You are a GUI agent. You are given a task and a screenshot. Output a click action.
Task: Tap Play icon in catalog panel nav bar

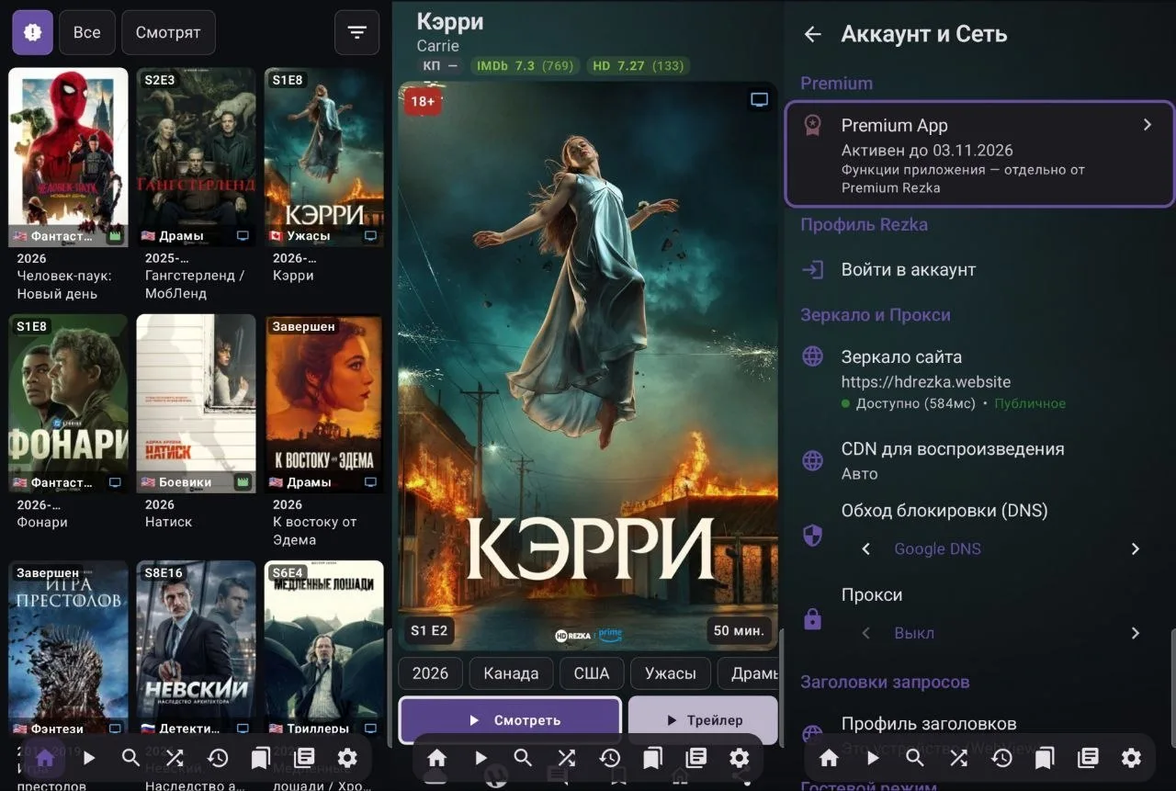88,759
